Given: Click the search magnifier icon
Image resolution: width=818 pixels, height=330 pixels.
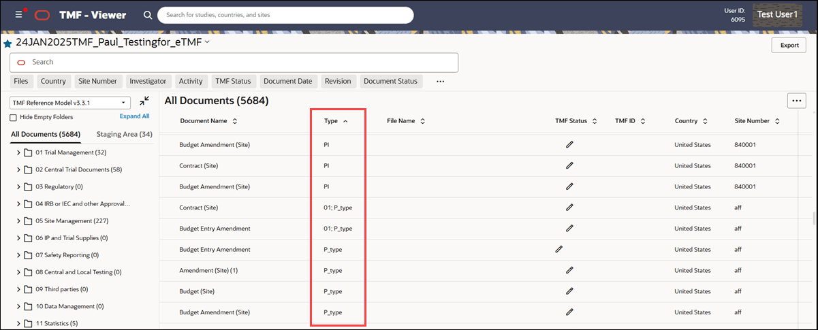Looking at the screenshot, I should click(148, 14).
